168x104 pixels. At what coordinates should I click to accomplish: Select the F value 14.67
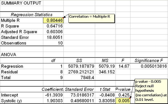(x=123, y=66)
